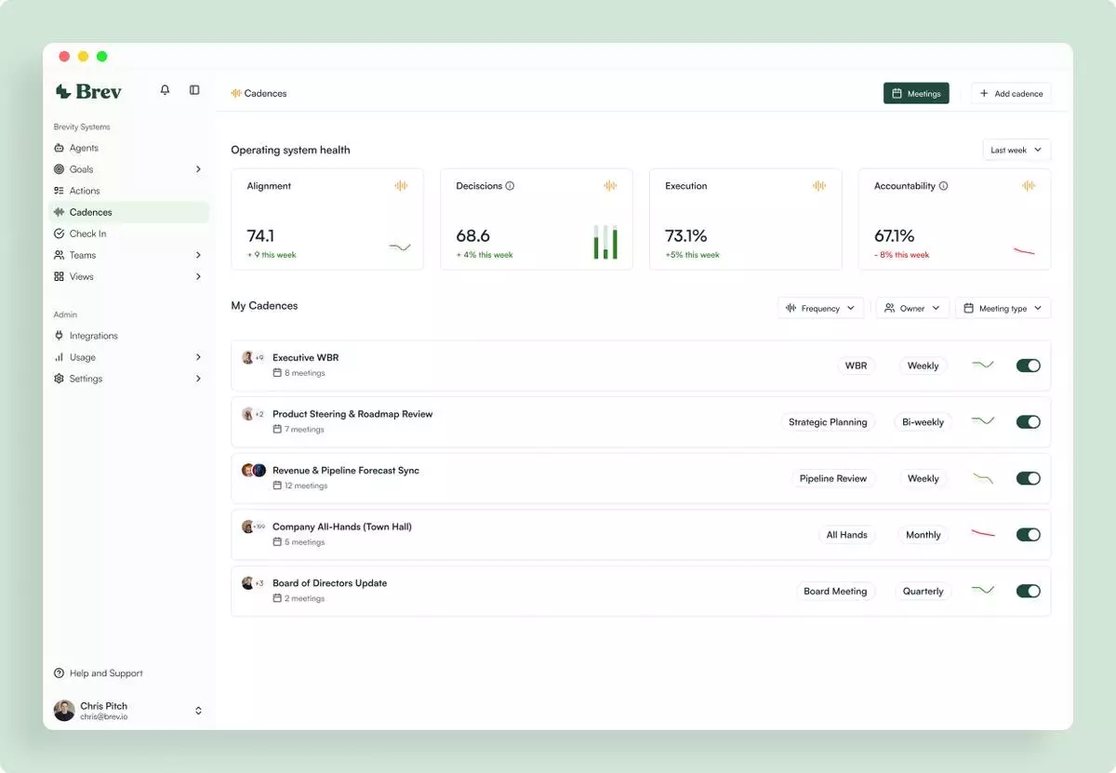
Task: Click the Deciscions bar chart graphic
Action: tap(605, 242)
